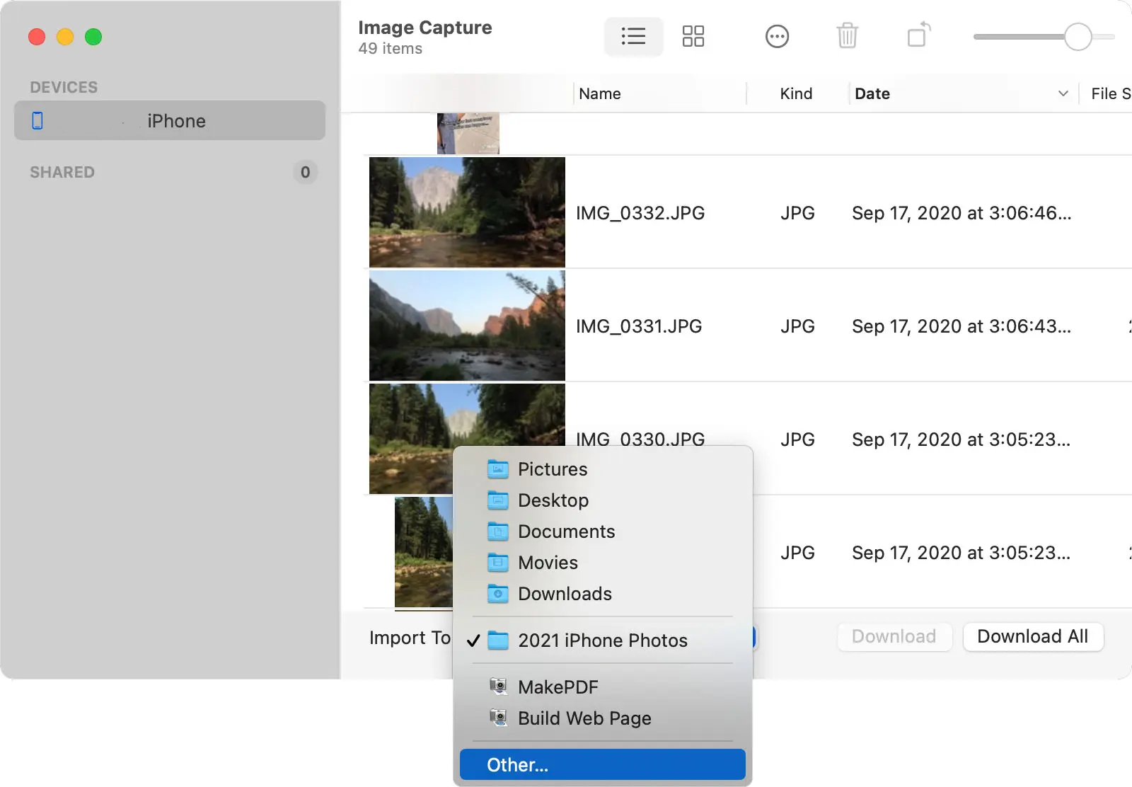Click the Name column header

pyautogui.click(x=599, y=93)
